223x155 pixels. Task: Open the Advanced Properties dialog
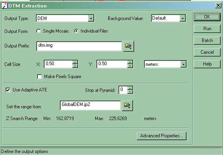click(x=162, y=136)
